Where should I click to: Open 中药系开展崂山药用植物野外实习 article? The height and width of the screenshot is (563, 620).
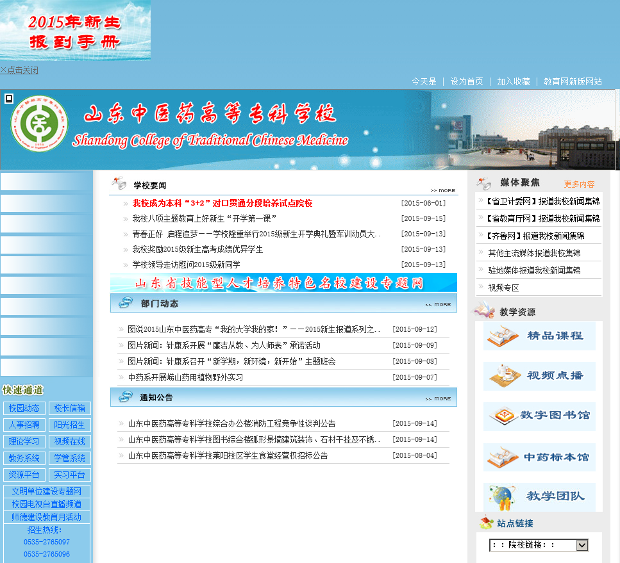(185, 378)
